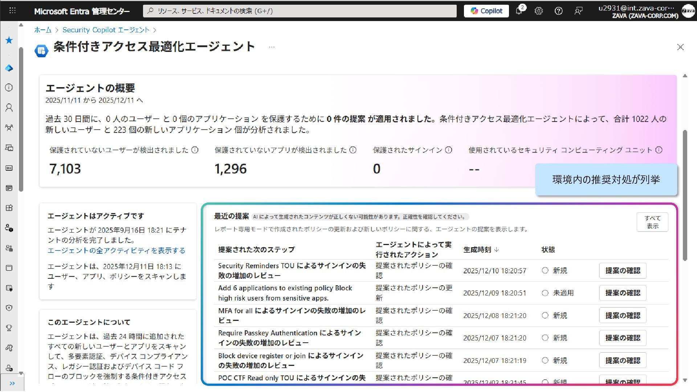Click the Favorites star sidebar icon
This screenshot has width=697, height=392.
coord(9,40)
